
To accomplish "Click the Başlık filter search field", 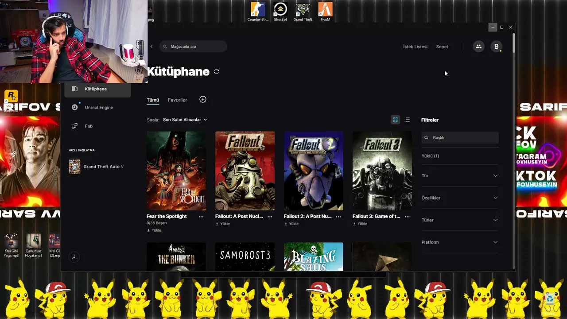I will (x=460, y=137).
